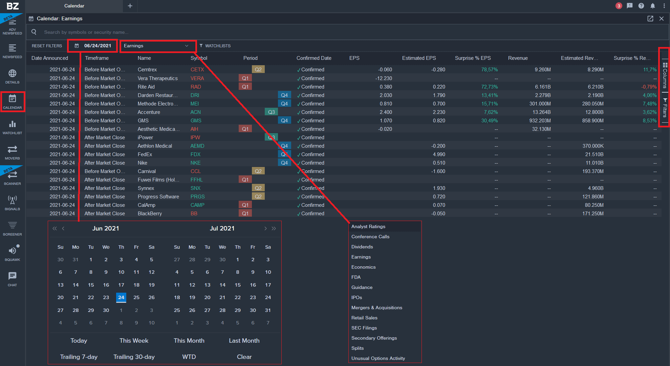Open the three-dot more options menu
This screenshot has height=366, width=670.
664,6
